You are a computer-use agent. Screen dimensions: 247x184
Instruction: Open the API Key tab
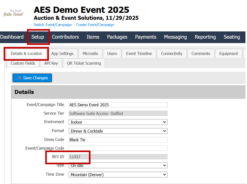51,63
